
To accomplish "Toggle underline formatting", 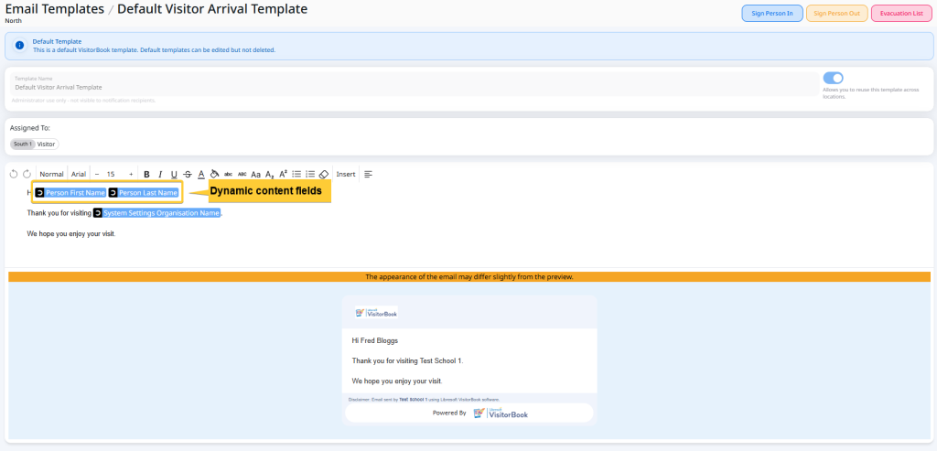I will (174, 174).
